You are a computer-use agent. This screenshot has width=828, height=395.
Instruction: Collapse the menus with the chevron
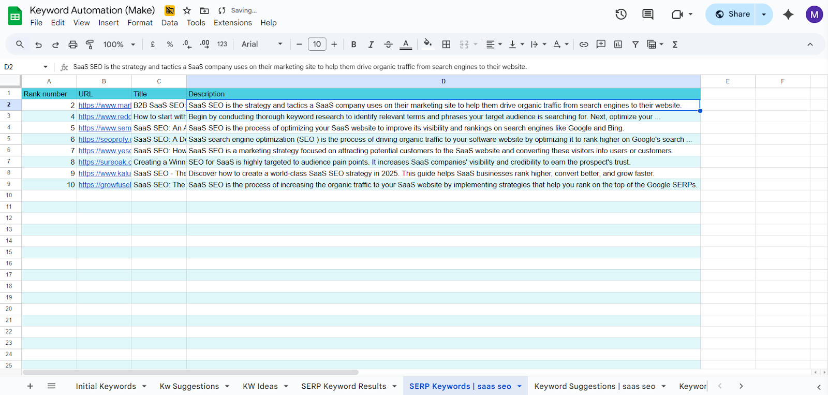[x=810, y=45]
